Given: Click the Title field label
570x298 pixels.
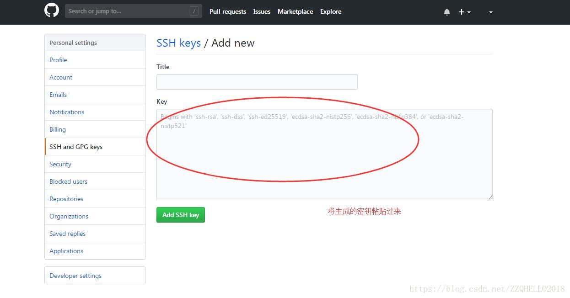Looking at the screenshot, I should click(x=163, y=67).
